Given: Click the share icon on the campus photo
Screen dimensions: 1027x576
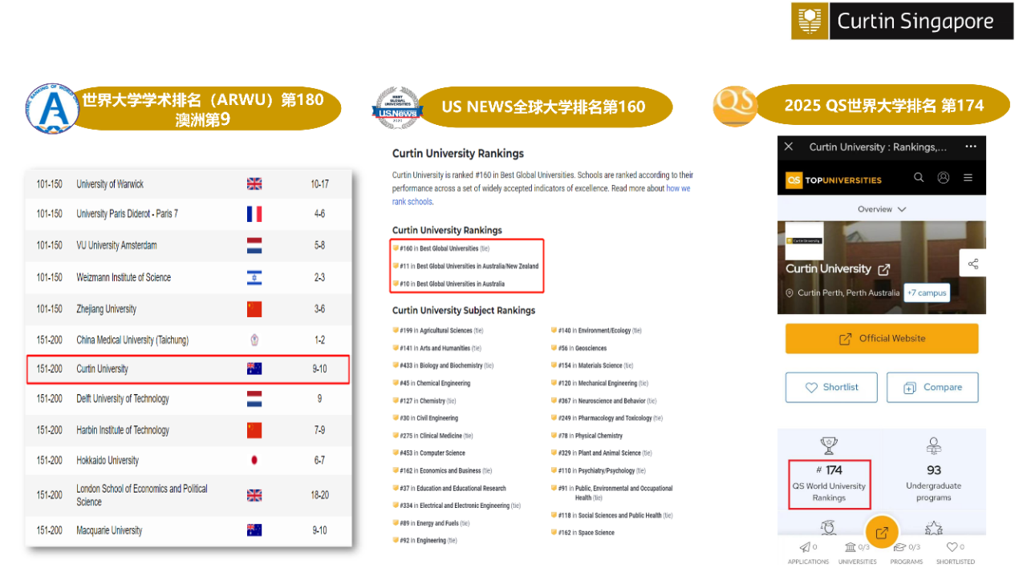Looking at the screenshot, I should pyautogui.click(x=972, y=264).
